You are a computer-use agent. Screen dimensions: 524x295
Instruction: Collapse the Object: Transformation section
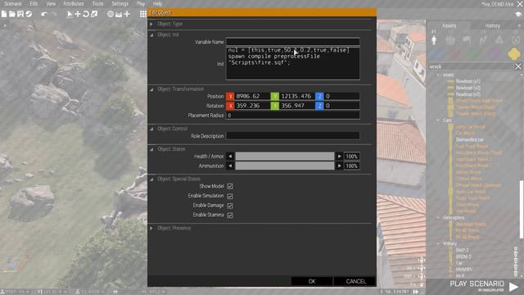point(151,89)
